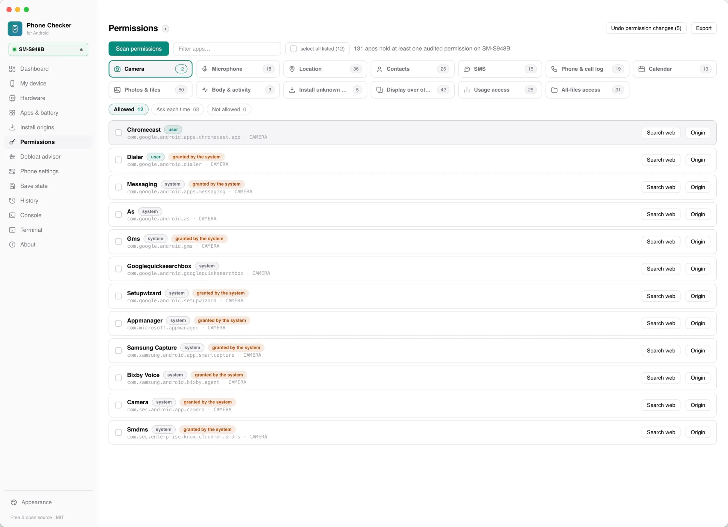This screenshot has width=728, height=527.
Task: Check the select all listed checkbox
Action: pos(293,49)
